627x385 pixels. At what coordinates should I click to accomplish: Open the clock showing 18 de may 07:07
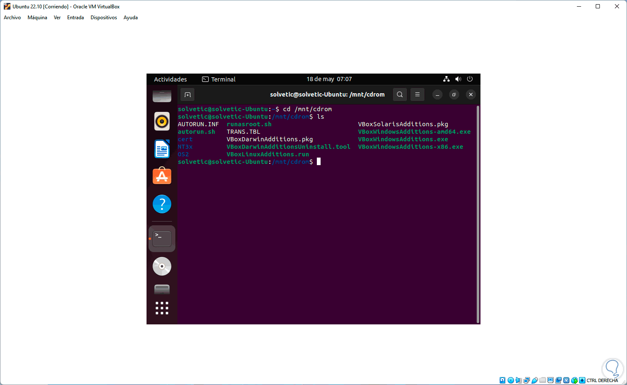click(329, 79)
